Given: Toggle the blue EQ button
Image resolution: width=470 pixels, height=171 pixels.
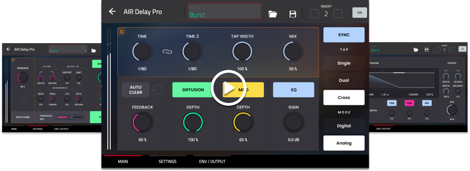Looking at the screenshot, I should coord(294,90).
